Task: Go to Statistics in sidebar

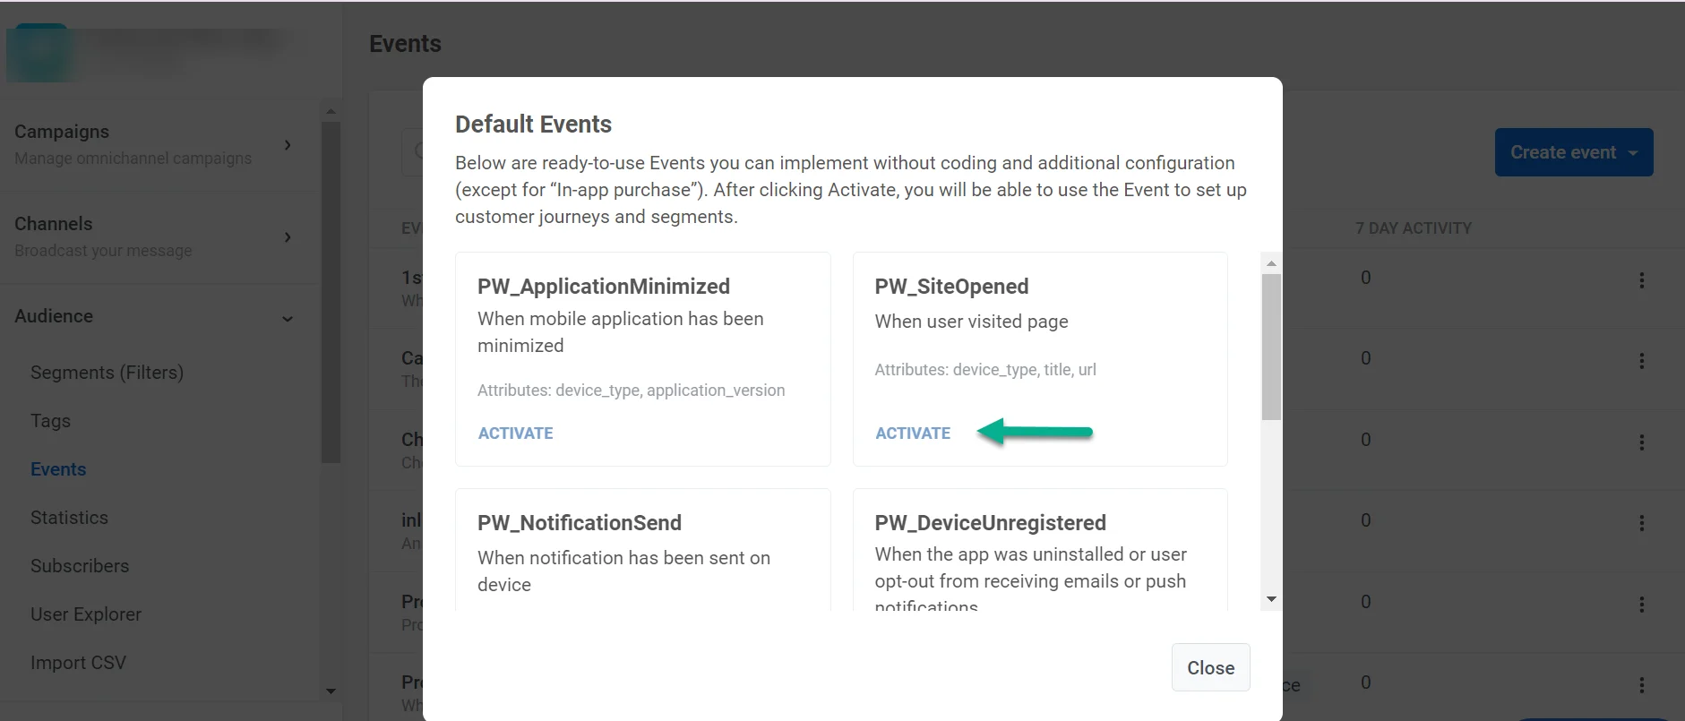Action: click(69, 518)
